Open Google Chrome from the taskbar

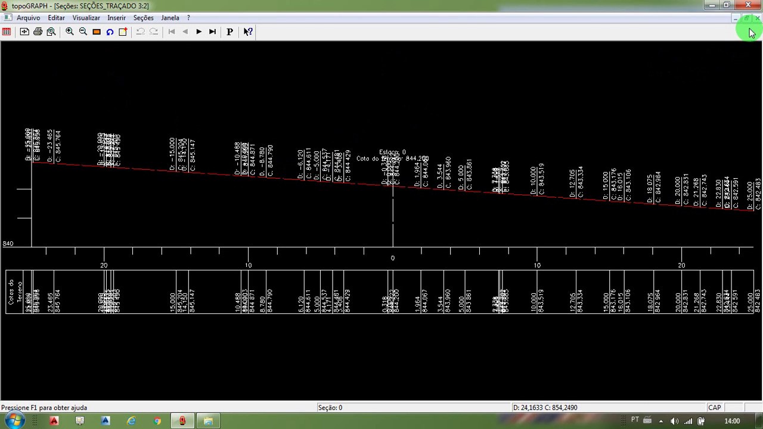[x=157, y=421]
